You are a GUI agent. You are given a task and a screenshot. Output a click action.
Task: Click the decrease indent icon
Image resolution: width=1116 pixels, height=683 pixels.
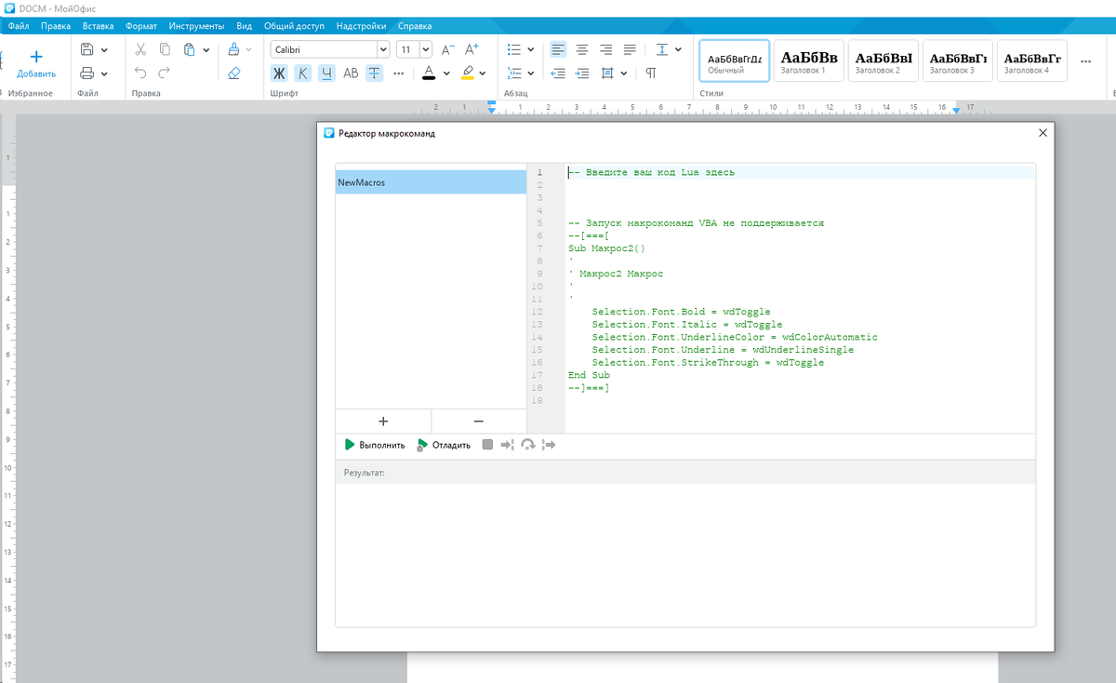coord(559,74)
